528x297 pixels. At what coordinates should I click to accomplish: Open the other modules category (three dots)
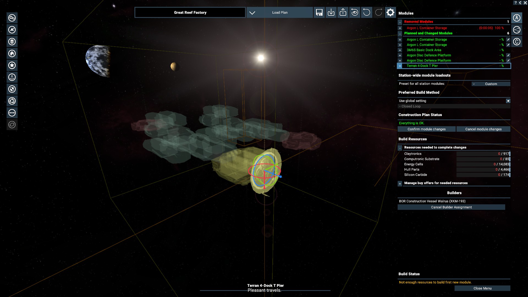point(12,113)
